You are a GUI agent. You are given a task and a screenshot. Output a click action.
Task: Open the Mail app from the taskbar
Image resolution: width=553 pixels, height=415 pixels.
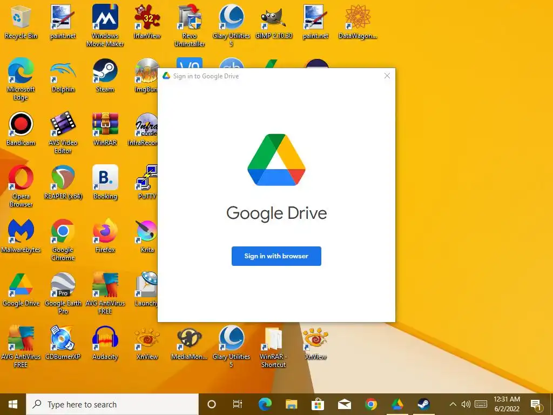[x=344, y=404]
